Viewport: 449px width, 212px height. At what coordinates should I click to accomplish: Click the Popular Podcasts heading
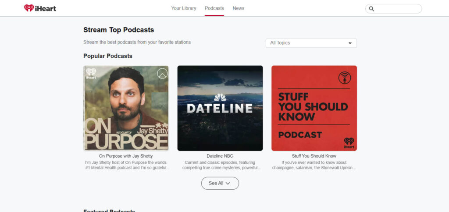click(x=108, y=56)
